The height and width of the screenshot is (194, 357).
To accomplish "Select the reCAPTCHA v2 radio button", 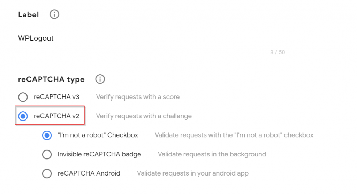I will (23, 116).
